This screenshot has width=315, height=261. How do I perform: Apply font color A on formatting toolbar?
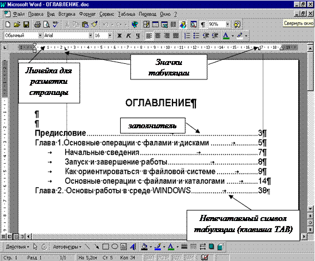click(x=226, y=36)
